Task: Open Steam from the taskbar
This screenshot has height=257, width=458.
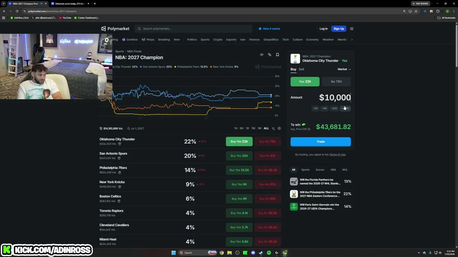Action: pyautogui.click(x=261, y=253)
